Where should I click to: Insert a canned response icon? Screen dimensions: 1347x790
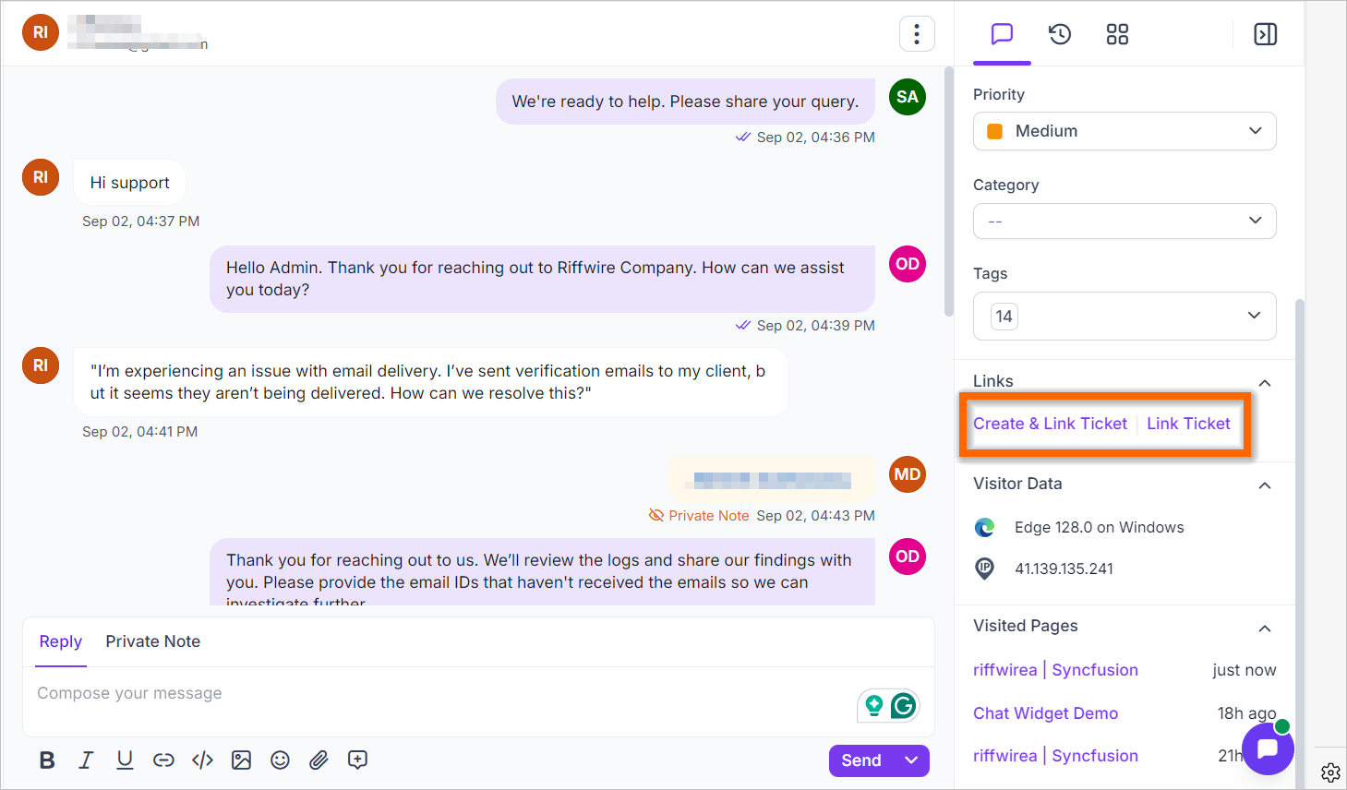[357, 760]
